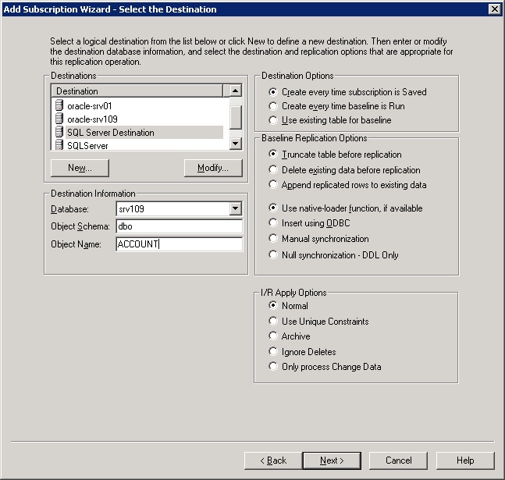The image size is (505, 480).
Task: Click into the Object Schema field
Action: coord(179,226)
